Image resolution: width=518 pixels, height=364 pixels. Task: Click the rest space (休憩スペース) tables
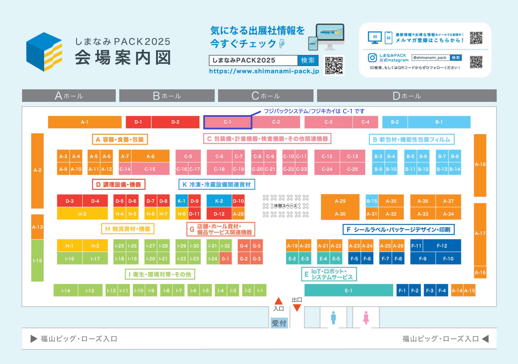(x=286, y=206)
